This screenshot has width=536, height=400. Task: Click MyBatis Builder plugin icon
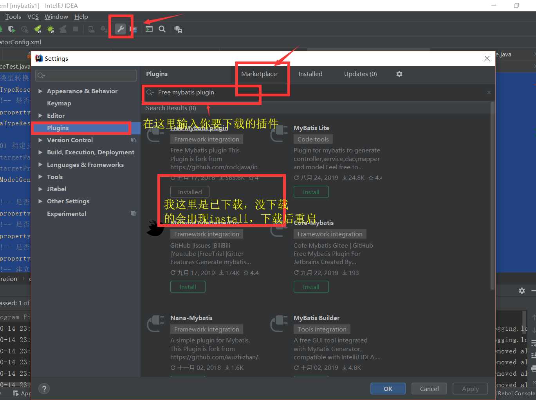click(x=279, y=324)
